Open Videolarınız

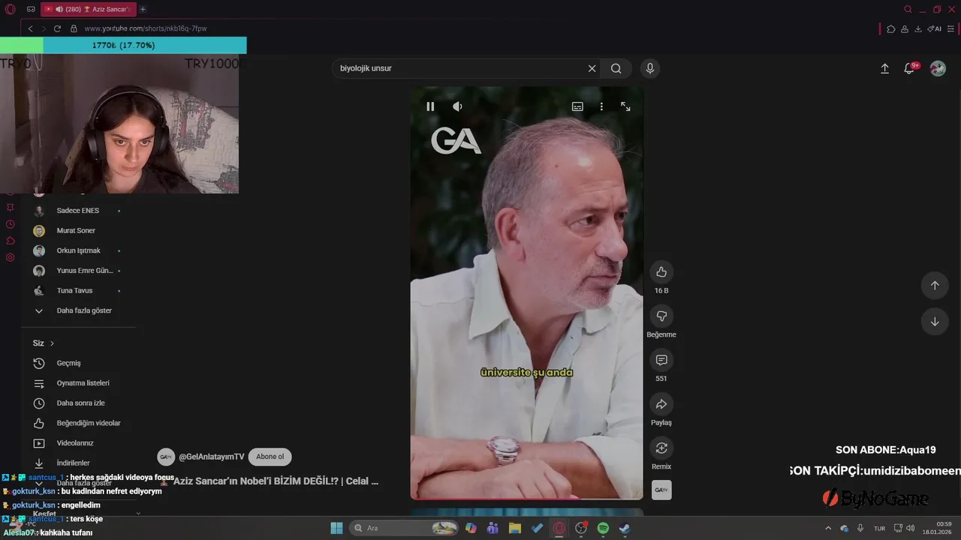(75, 443)
